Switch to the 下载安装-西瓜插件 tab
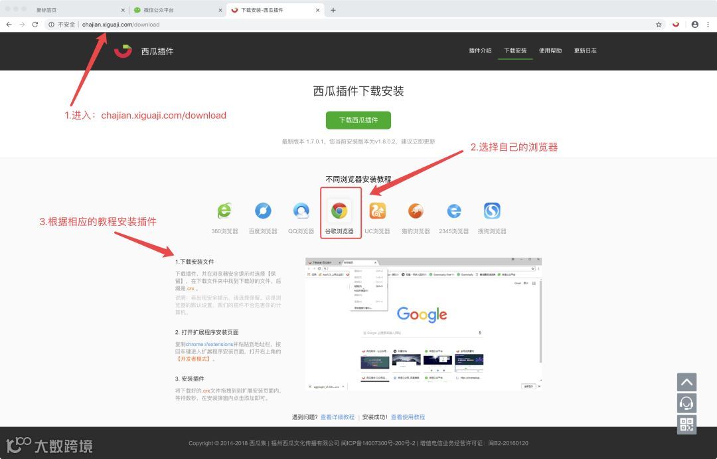 point(276,10)
